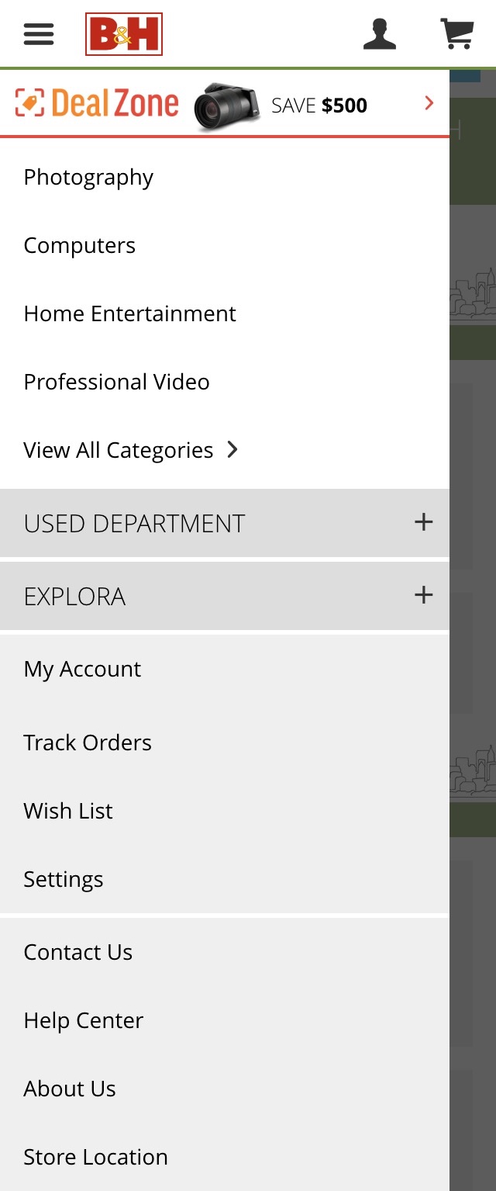Image resolution: width=496 pixels, height=1191 pixels.
Task: Open Professional Video
Action: point(116,382)
